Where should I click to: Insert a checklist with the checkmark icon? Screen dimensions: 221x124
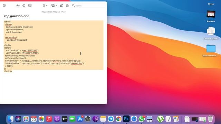coord(24,6)
